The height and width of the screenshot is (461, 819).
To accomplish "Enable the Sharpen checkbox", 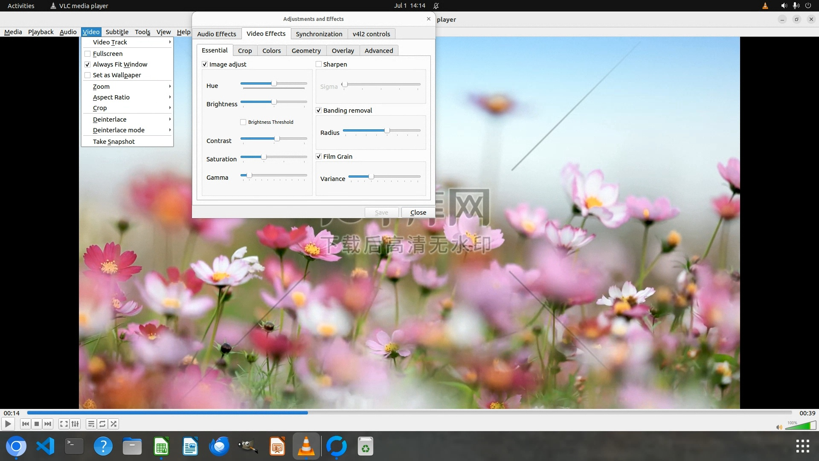I will [x=319, y=64].
